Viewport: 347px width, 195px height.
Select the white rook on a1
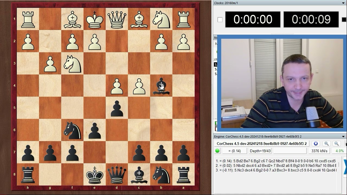coord(184,19)
